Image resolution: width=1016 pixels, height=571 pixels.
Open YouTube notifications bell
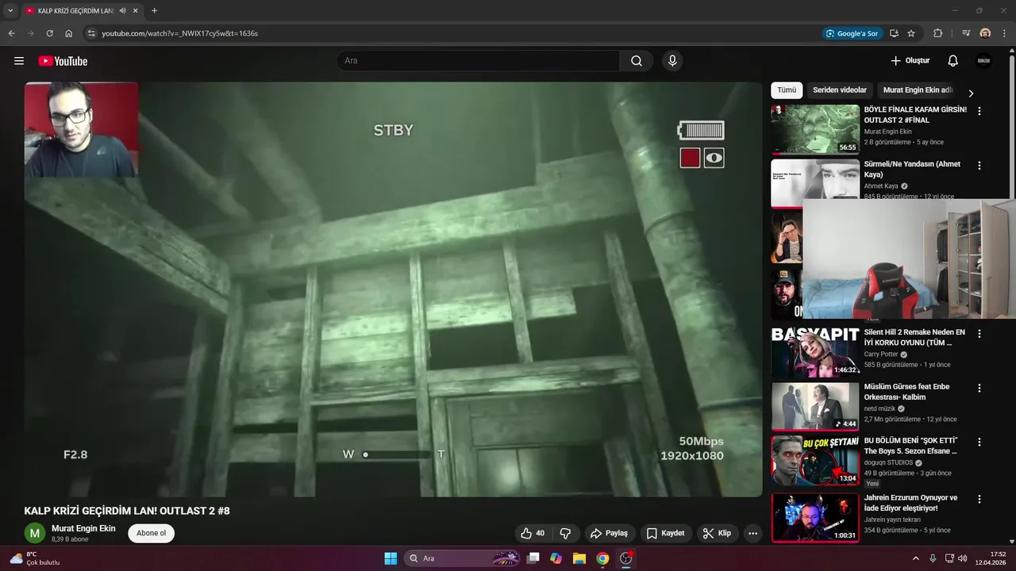952,61
